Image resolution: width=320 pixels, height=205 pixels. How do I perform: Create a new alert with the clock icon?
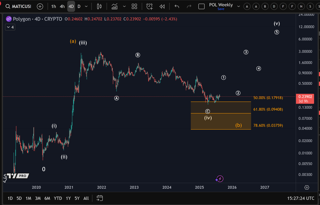[x=149, y=6]
